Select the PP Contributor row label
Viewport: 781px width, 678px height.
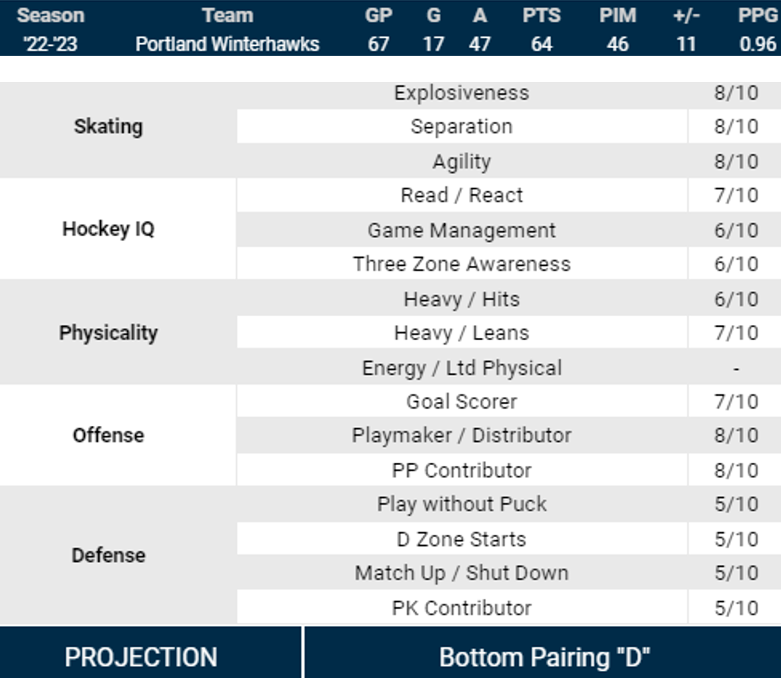461,470
